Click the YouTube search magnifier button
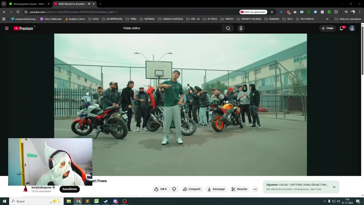The width and height of the screenshot is (364, 205). tap(228, 28)
